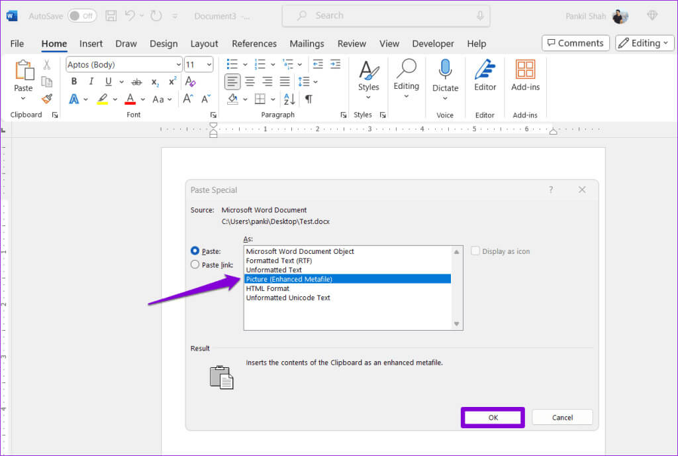Open the Bullets list dropdown
This screenshot has height=456, width=678.
click(245, 64)
